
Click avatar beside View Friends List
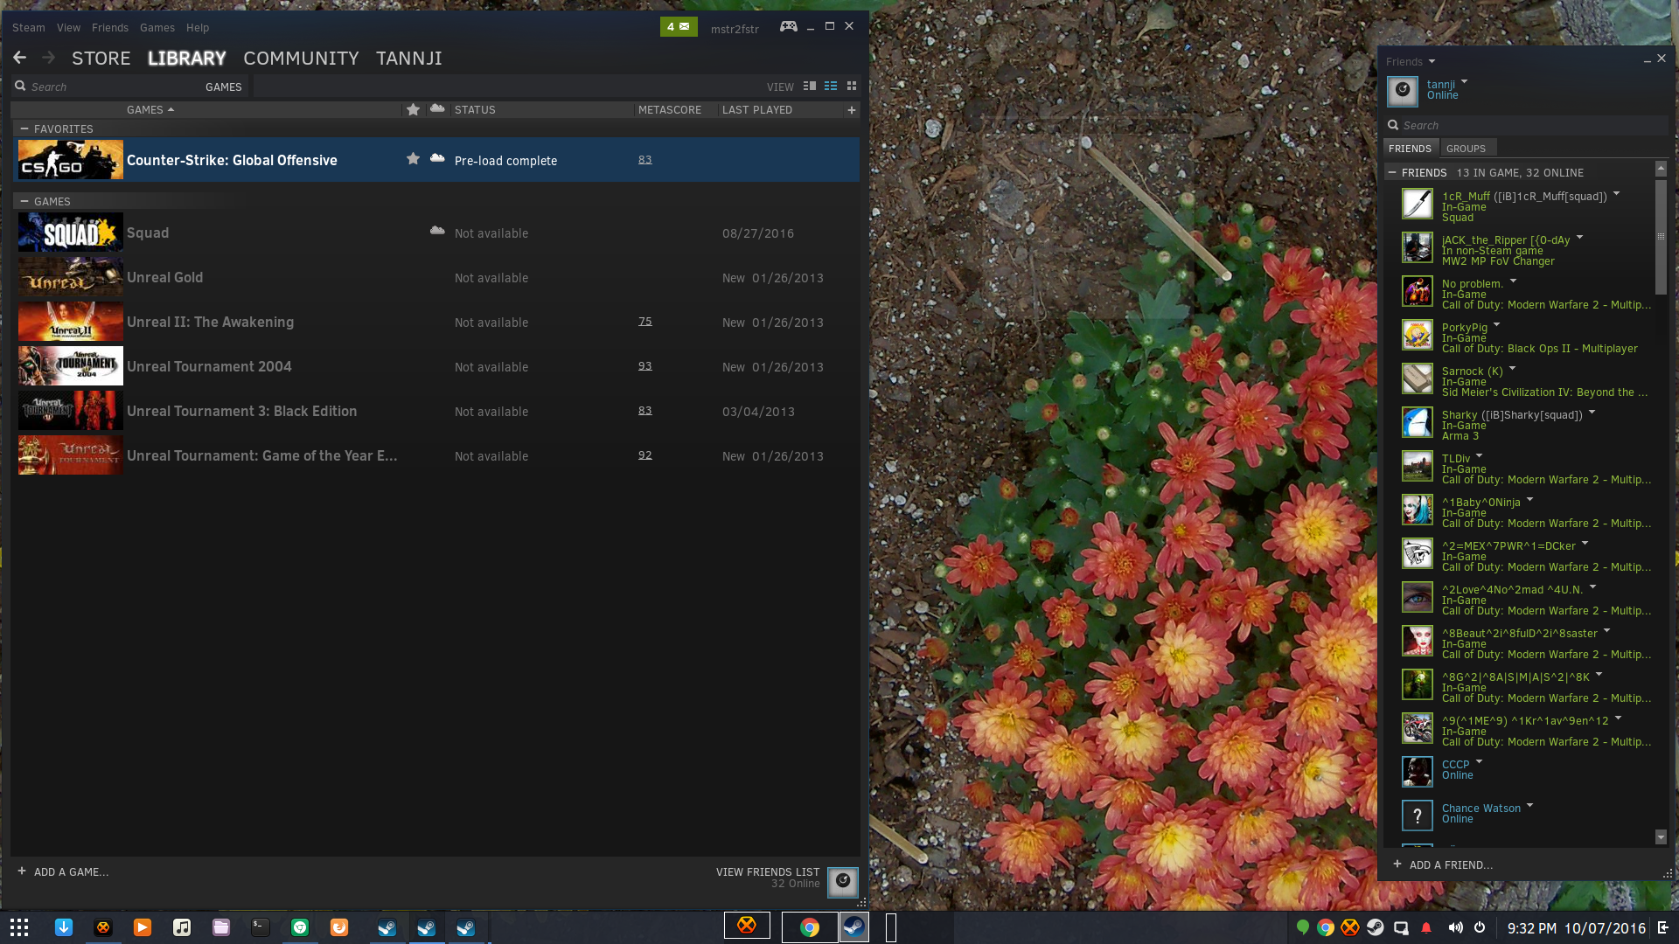843,881
